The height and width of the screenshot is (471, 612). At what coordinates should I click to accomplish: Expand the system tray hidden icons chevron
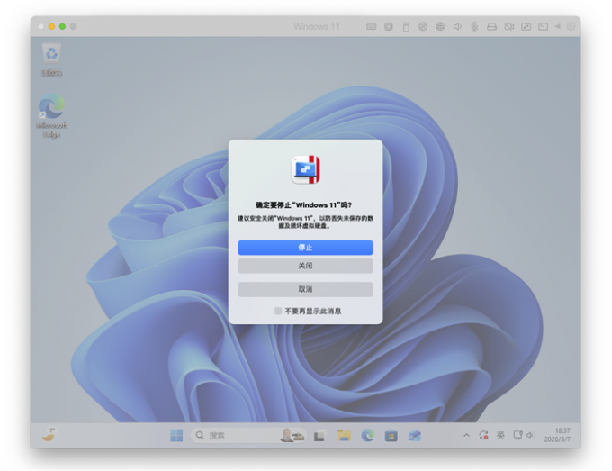click(x=466, y=435)
